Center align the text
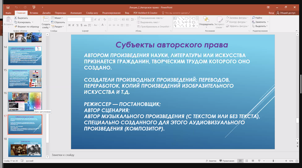This screenshot has height=168, width=302. point(114,25)
